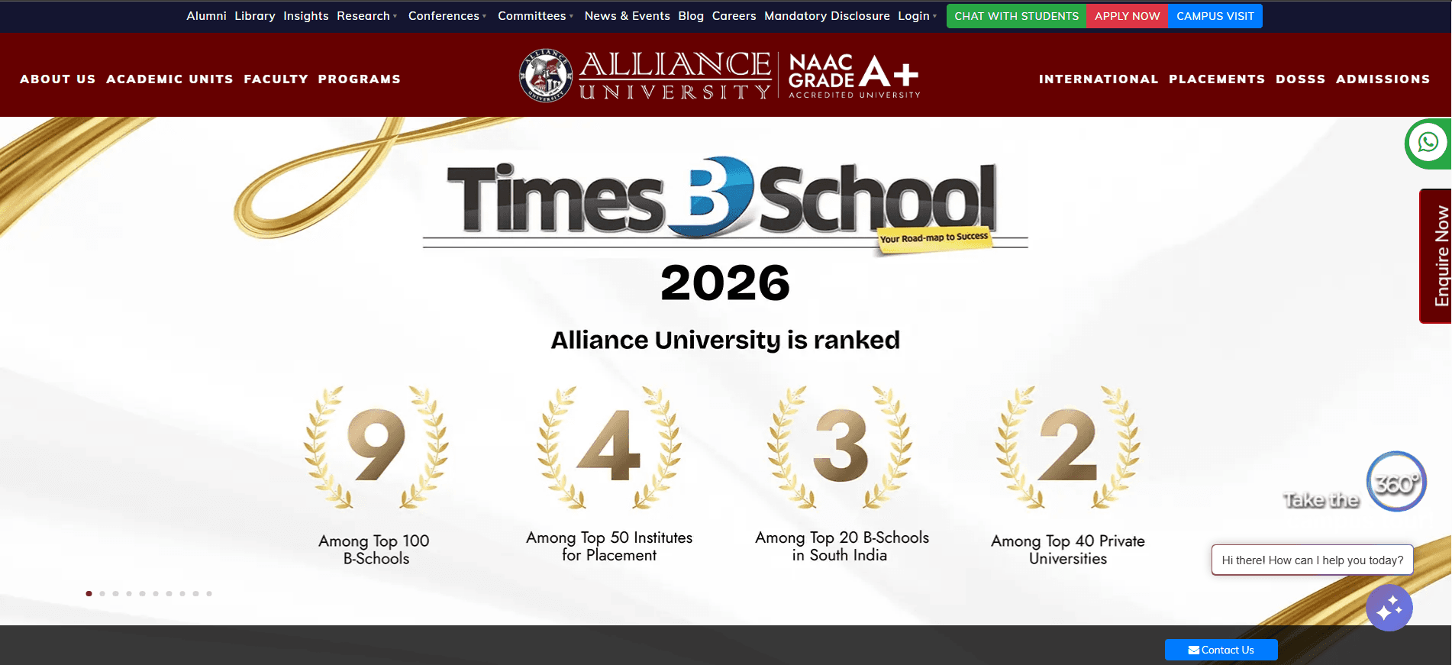Click the Chat With Students button

(x=1016, y=16)
